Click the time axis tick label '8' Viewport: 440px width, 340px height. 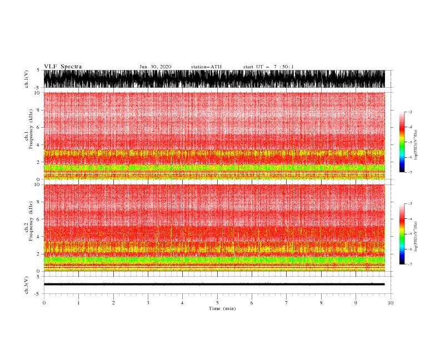pos(321,303)
